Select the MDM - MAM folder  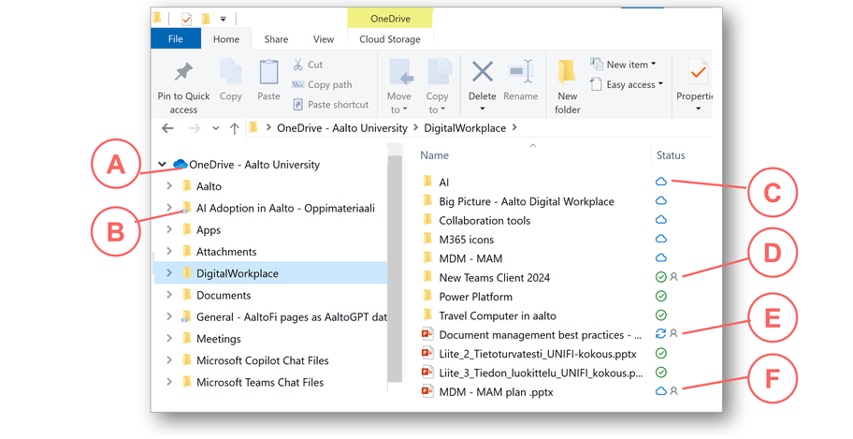pos(470,258)
